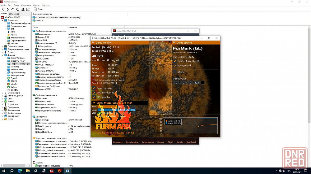Screen dimensions: 311x174
Task: Open the Mantle tree entry
Action: click(x=14, y=84)
